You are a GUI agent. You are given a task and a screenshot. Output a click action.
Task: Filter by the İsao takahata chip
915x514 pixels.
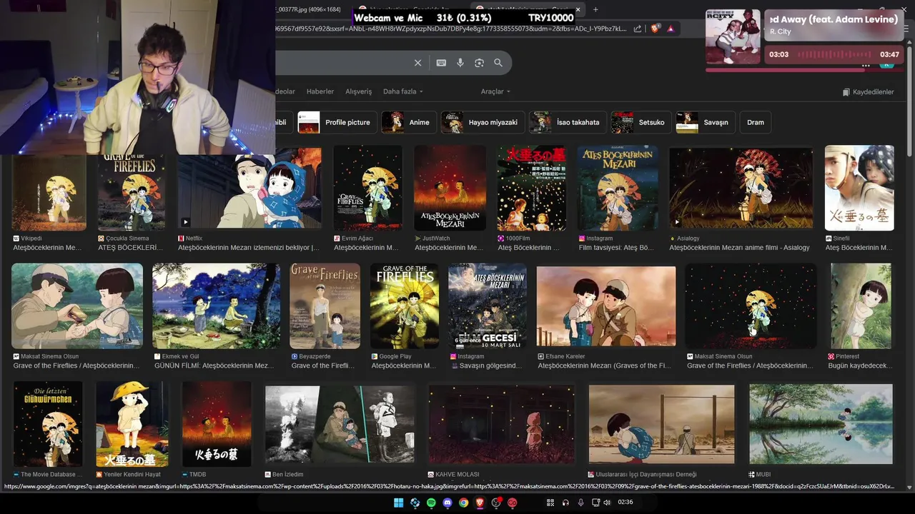coord(566,122)
